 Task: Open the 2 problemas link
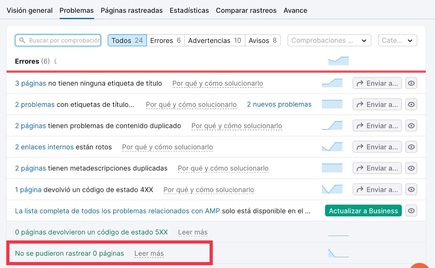click(x=35, y=104)
